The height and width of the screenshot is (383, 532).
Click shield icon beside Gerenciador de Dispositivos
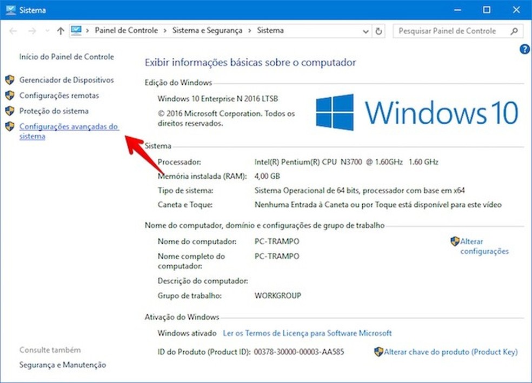tap(10, 80)
